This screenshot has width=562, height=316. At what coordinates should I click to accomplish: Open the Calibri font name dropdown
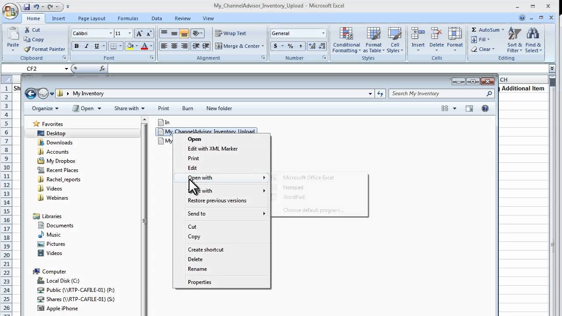(x=111, y=33)
